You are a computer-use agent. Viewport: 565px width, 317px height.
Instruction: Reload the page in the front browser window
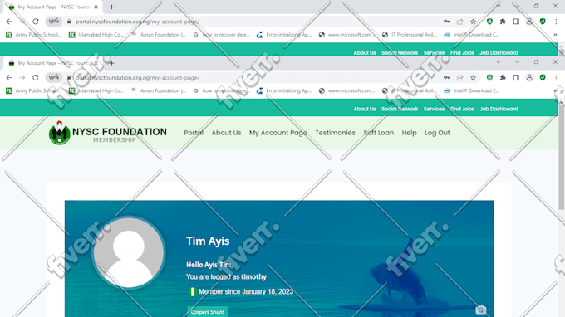click(x=35, y=78)
